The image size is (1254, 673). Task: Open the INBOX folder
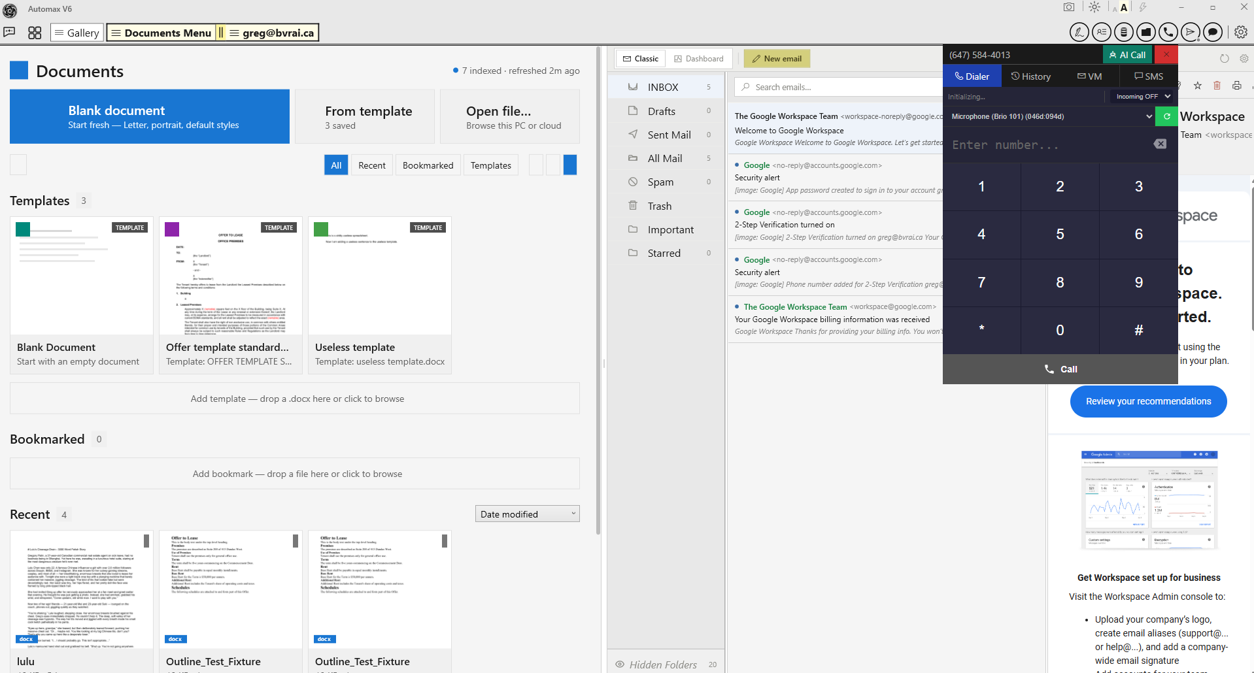coord(666,87)
